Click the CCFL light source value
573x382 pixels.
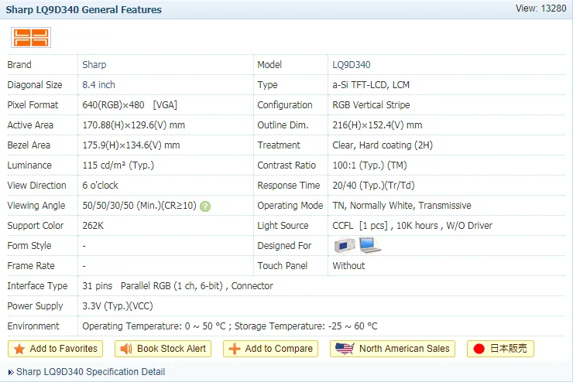click(x=412, y=226)
